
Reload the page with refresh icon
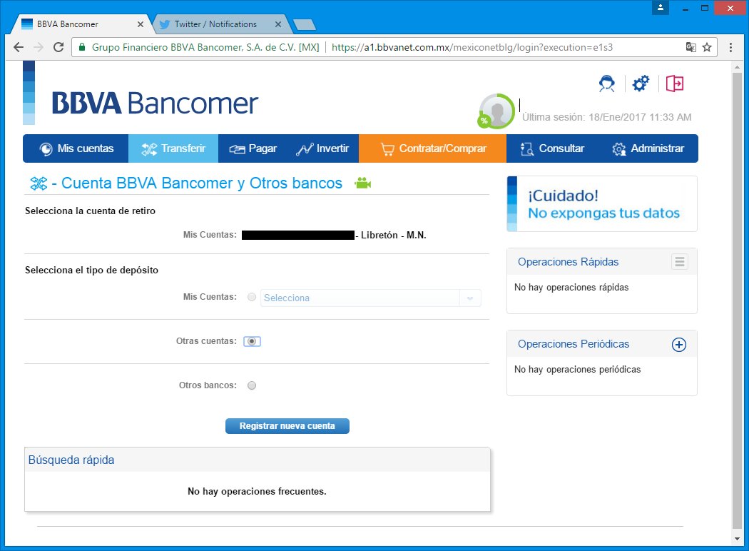tap(58, 47)
